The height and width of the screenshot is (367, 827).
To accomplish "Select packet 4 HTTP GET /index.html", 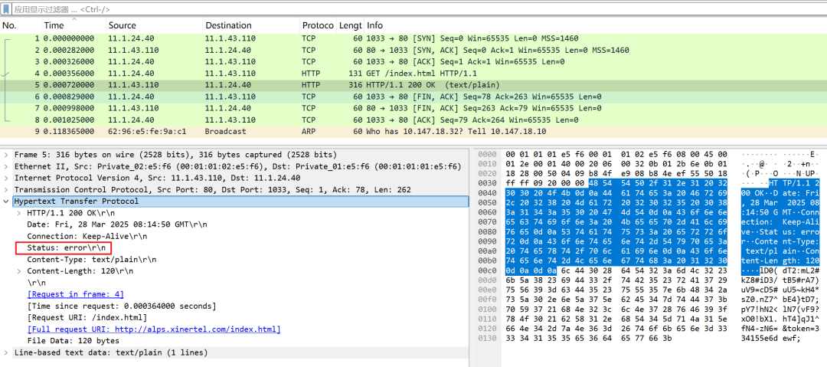I will click(x=306, y=73).
